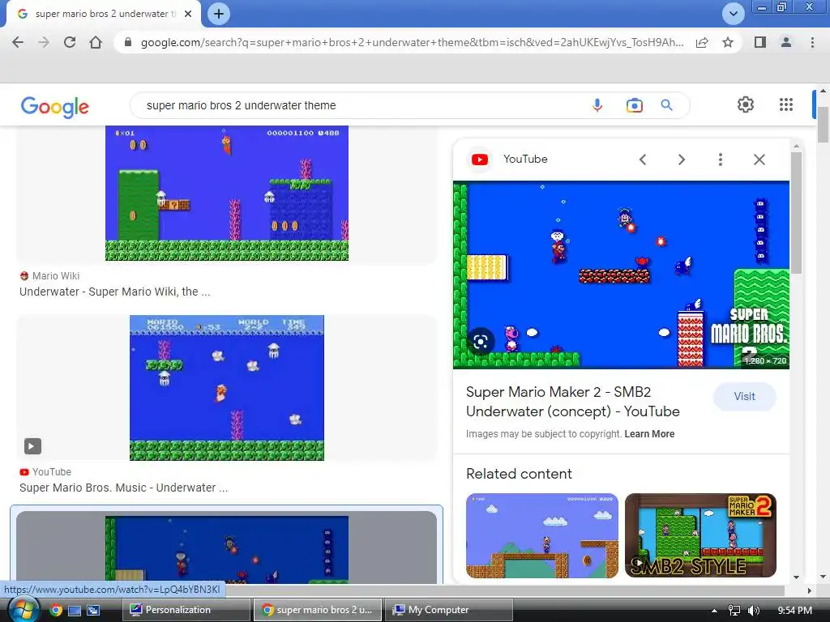Viewport: 830px width, 622px height.
Task: Search by voice microphone icon
Action: 597,105
